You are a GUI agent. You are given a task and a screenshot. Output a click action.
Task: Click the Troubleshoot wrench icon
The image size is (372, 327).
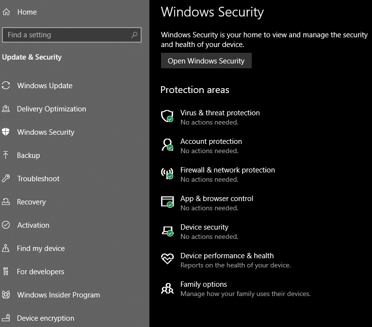coord(6,178)
